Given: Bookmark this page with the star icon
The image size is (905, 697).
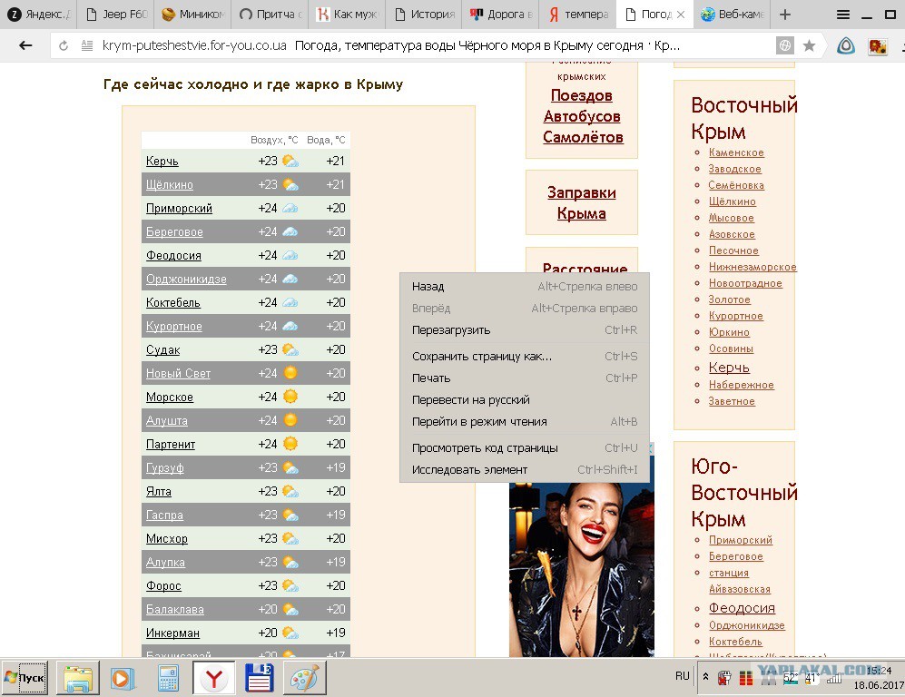Looking at the screenshot, I should [809, 45].
